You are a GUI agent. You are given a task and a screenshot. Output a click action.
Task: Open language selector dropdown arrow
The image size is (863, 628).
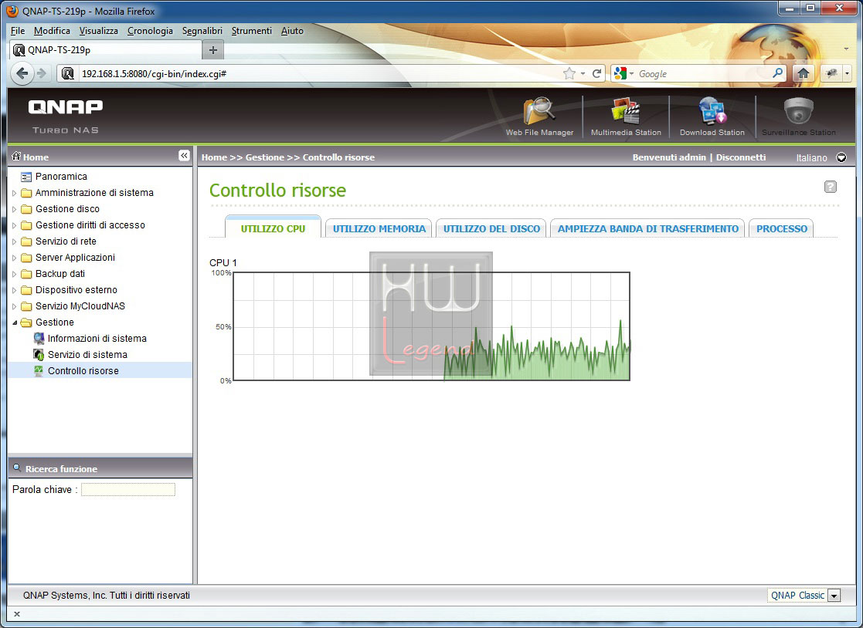point(841,157)
